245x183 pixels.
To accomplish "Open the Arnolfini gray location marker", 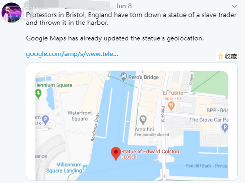I will point(143,120).
